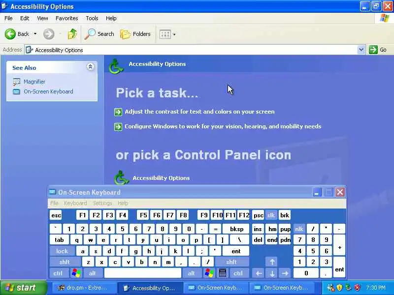Click the del key on keyboard
This screenshot has height=295, width=394.
(x=258, y=240)
